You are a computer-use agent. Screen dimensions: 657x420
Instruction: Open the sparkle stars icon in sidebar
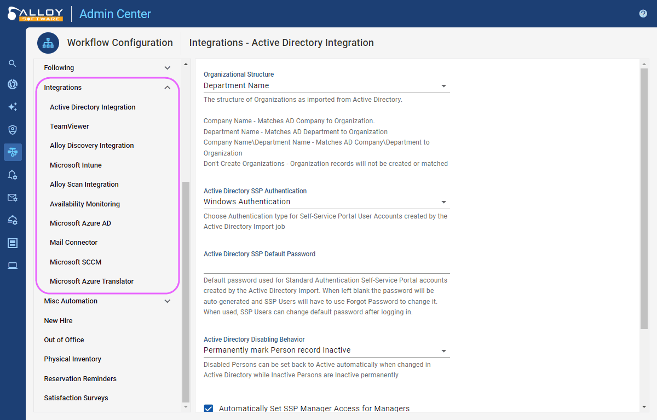pyautogui.click(x=13, y=107)
